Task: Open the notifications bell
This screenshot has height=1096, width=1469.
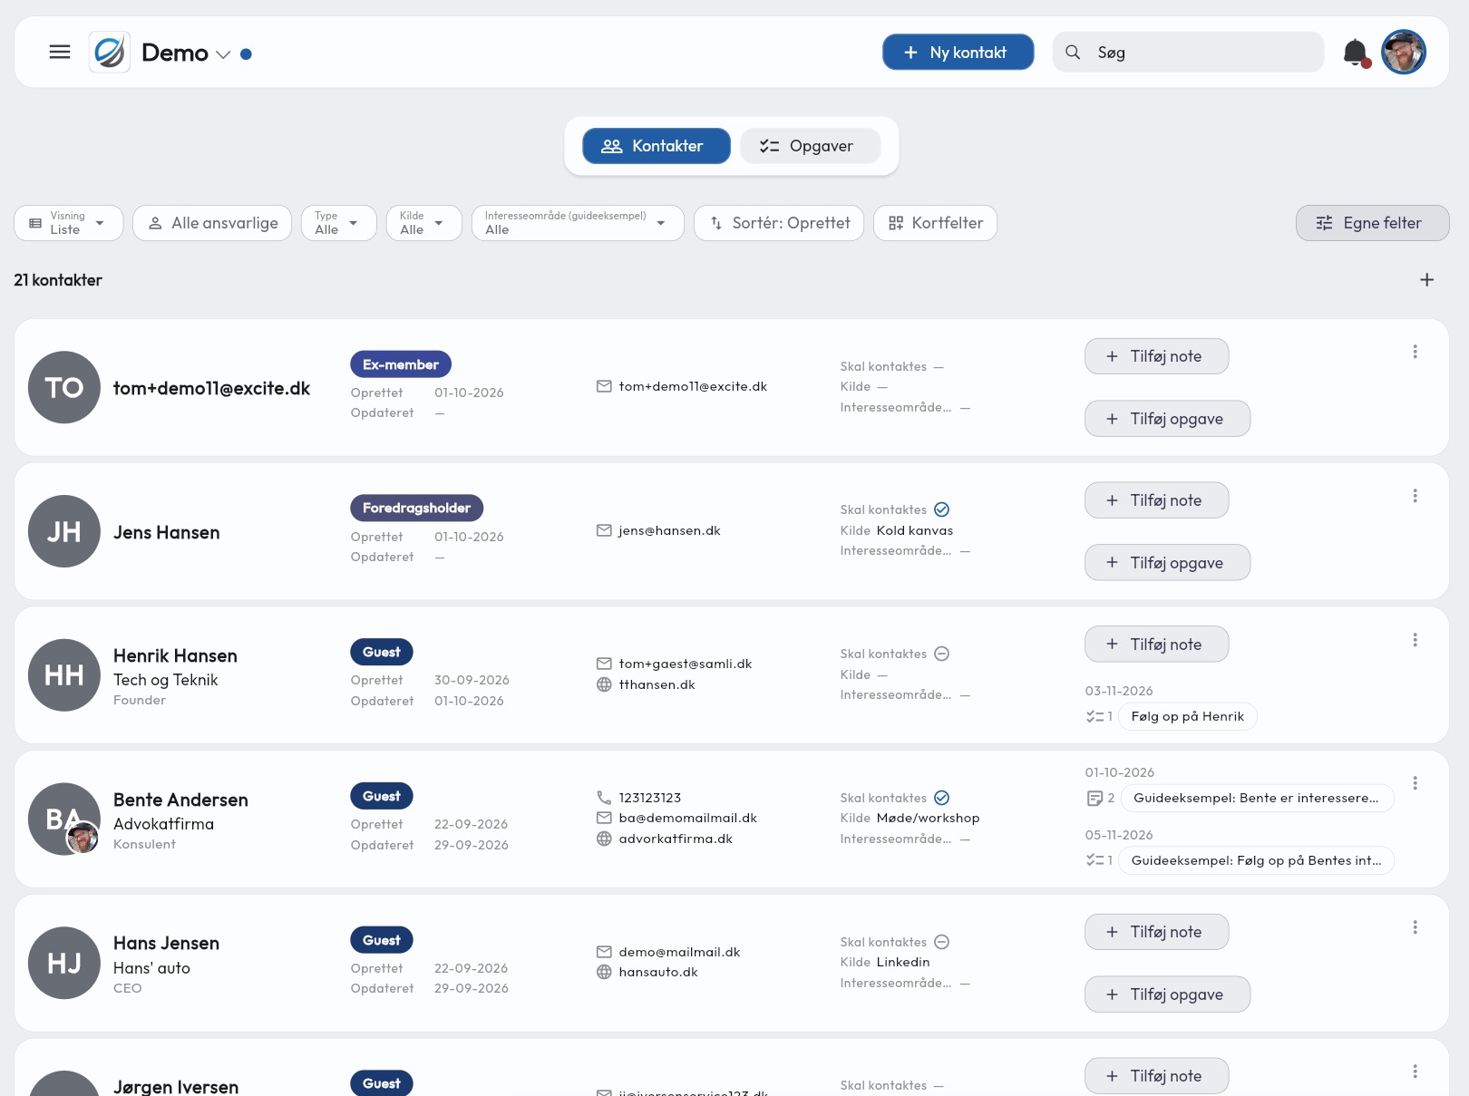Action: pyautogui.click(x=1356, y=53)
